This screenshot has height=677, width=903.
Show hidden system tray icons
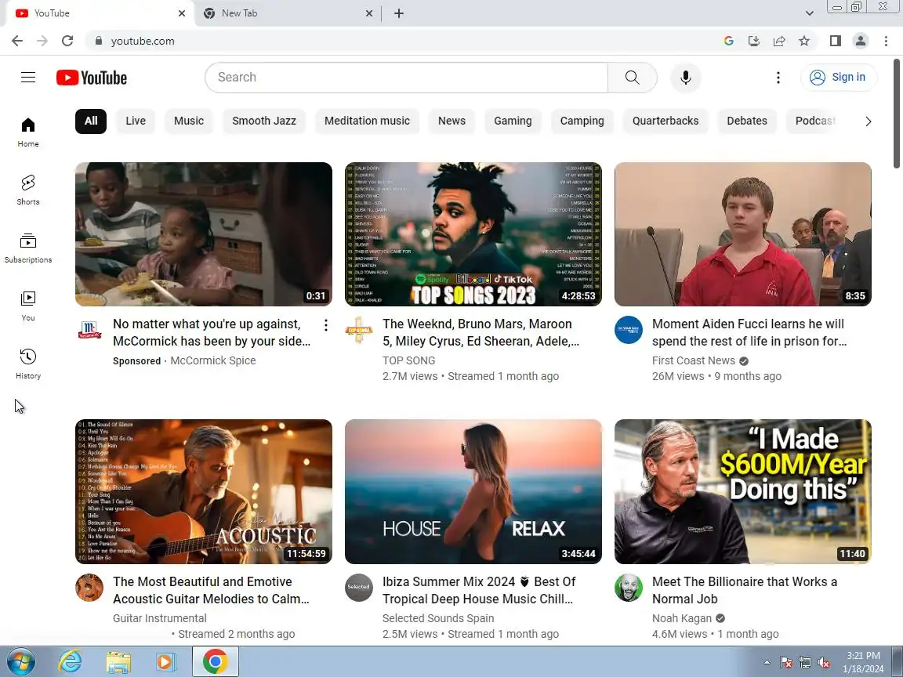pos(767,663)
